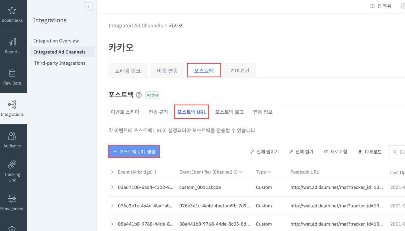This screenshot has width=405, height=231.
Task: Click 전체 펼치기 expand all
Action: pos(264,152)
